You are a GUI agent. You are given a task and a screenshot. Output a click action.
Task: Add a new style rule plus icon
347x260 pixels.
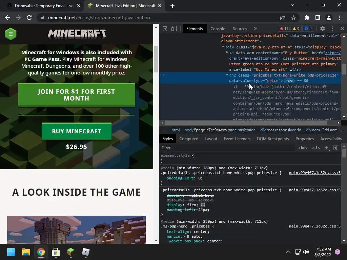point(326,148)
